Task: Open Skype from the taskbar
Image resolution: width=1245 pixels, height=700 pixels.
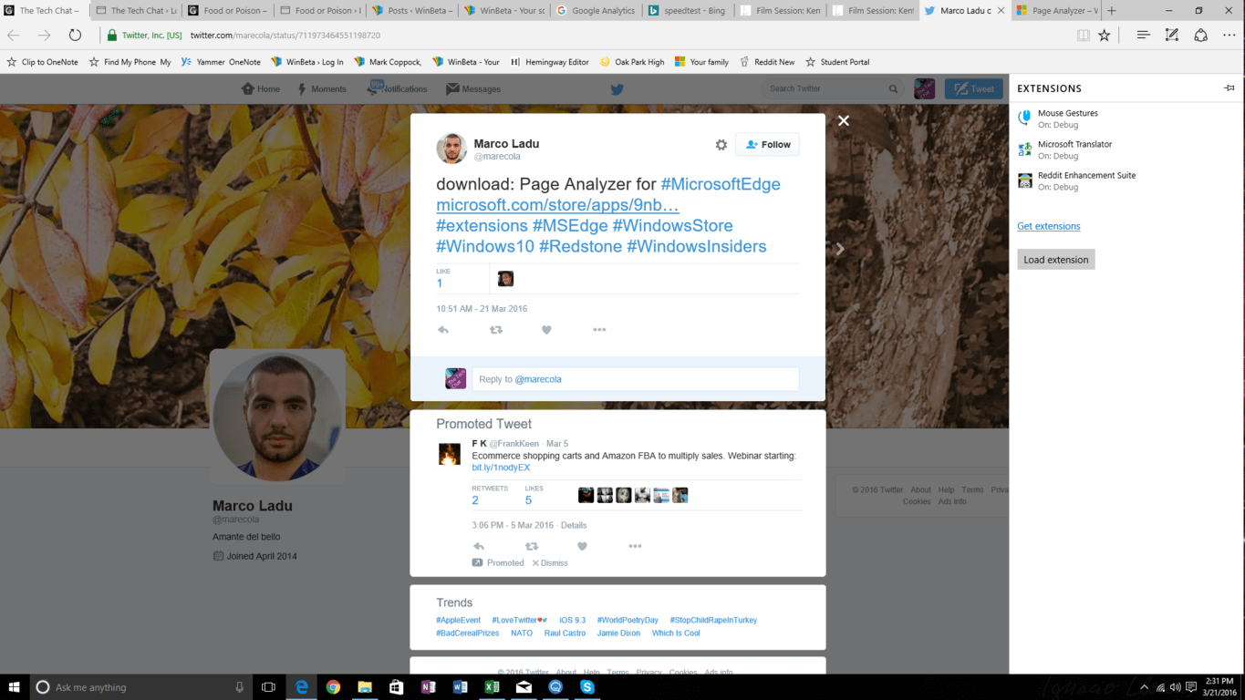Action: click(x=587, y=687)
